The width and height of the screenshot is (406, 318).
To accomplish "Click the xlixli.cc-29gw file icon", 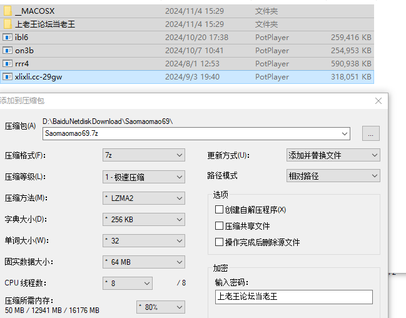I will [x=8, y=77].
